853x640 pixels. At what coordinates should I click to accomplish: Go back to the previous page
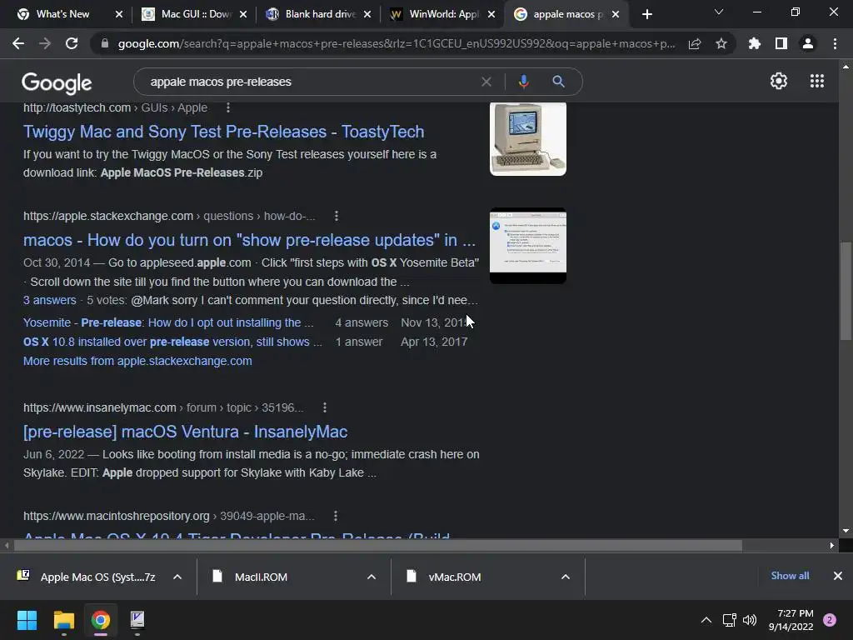[18, 43]
